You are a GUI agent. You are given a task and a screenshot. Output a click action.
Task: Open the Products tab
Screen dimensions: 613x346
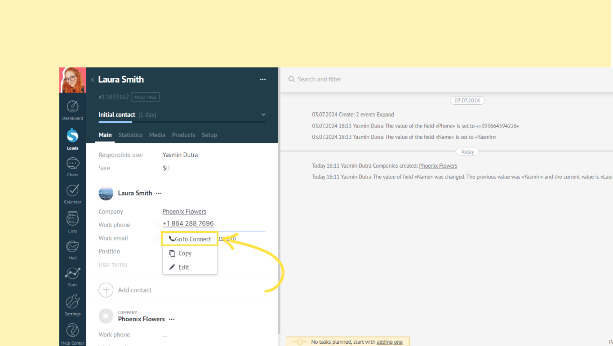183,135
